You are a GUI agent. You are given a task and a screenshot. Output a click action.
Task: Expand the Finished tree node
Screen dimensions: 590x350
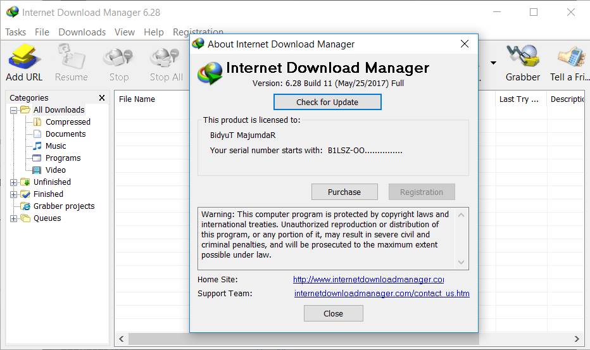point(13,194)
